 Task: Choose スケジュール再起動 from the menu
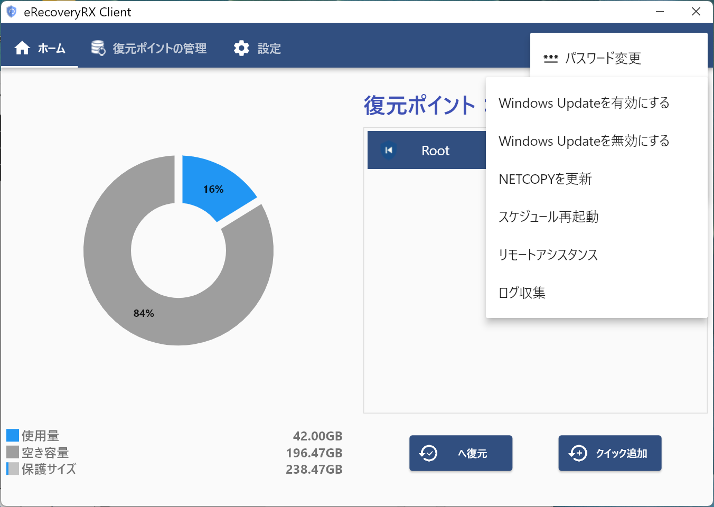pyautogui.click(x=548, y=217)
